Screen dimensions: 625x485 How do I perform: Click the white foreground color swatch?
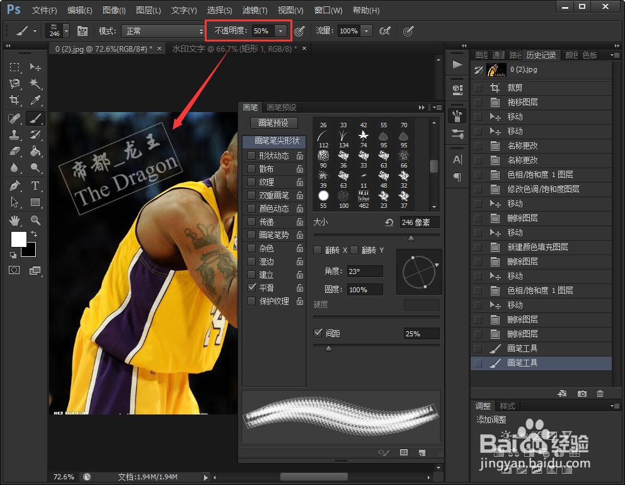[18, 239]
